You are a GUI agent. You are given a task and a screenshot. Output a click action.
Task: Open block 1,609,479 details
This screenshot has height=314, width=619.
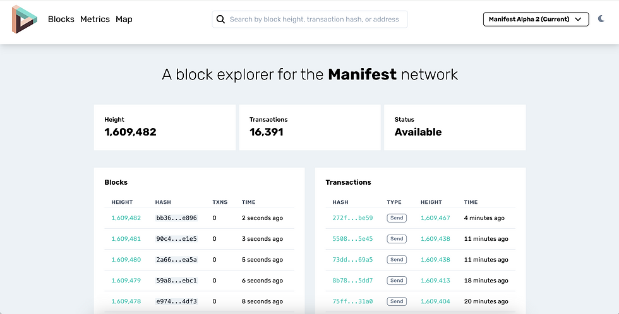126,281
